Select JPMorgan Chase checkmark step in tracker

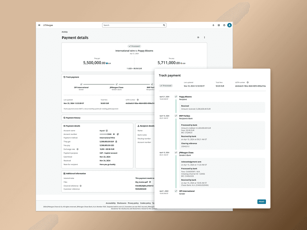point(117,84)
